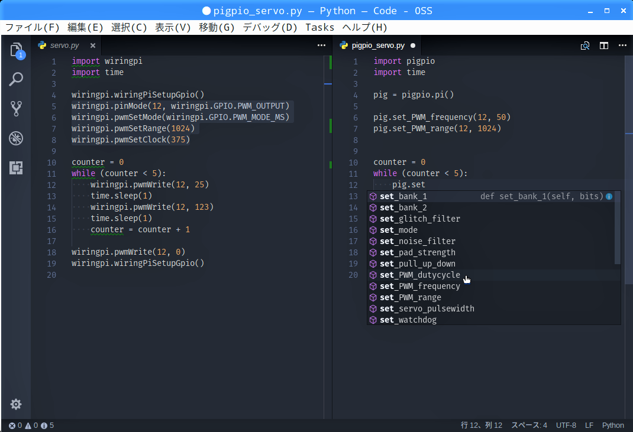Screen dimensions: 633x432
Task: Click pig = pigpio.pi() line
Action: click(x=414, y=95)
